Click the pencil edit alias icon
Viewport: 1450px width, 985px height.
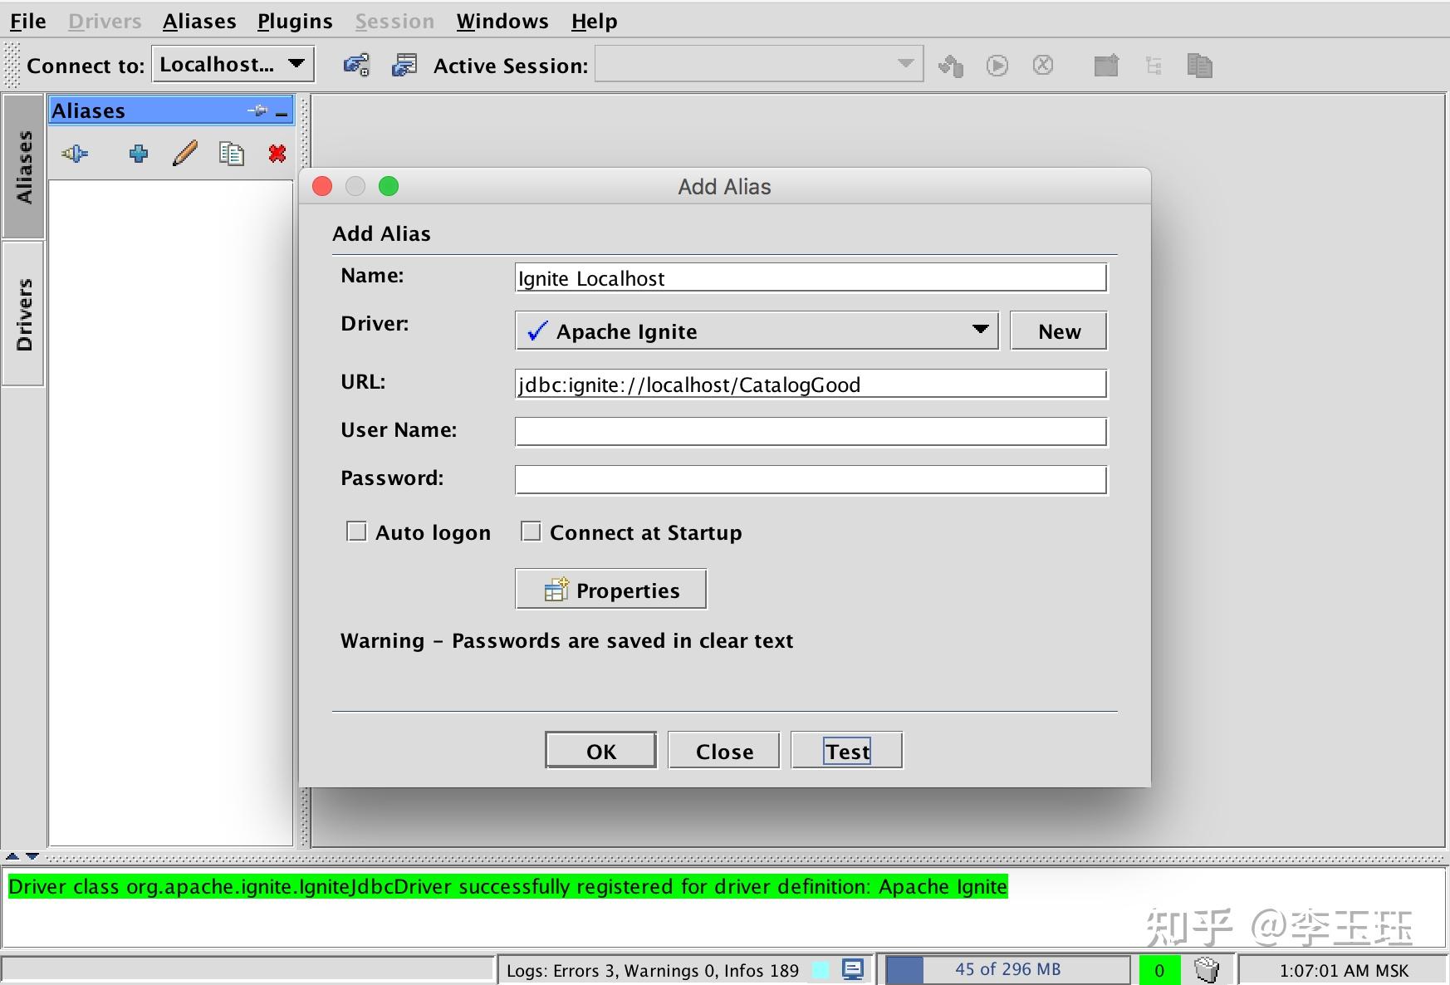pyautogui.click(x=185, y=154)
